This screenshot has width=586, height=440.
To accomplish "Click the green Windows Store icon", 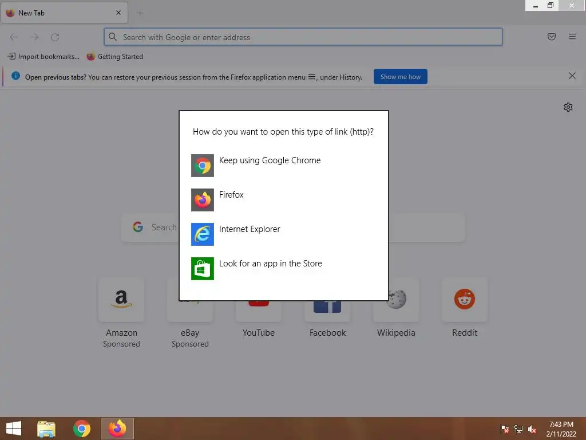I will click(x=203, y=269).
